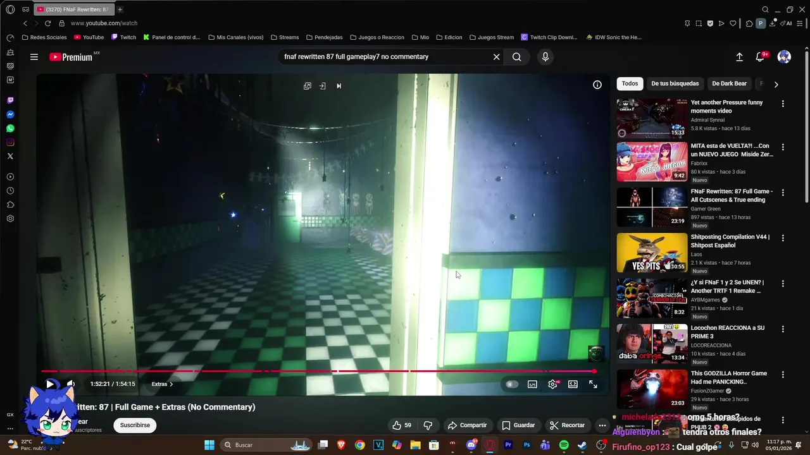Open Instagram in Opera sidebar
This screenshot has height=455, width=810.
(x=10, y=142)
